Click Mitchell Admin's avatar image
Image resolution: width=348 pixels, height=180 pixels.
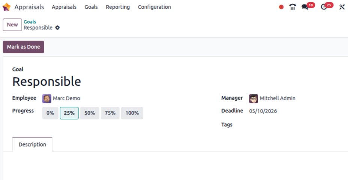(x=253, y=98)
